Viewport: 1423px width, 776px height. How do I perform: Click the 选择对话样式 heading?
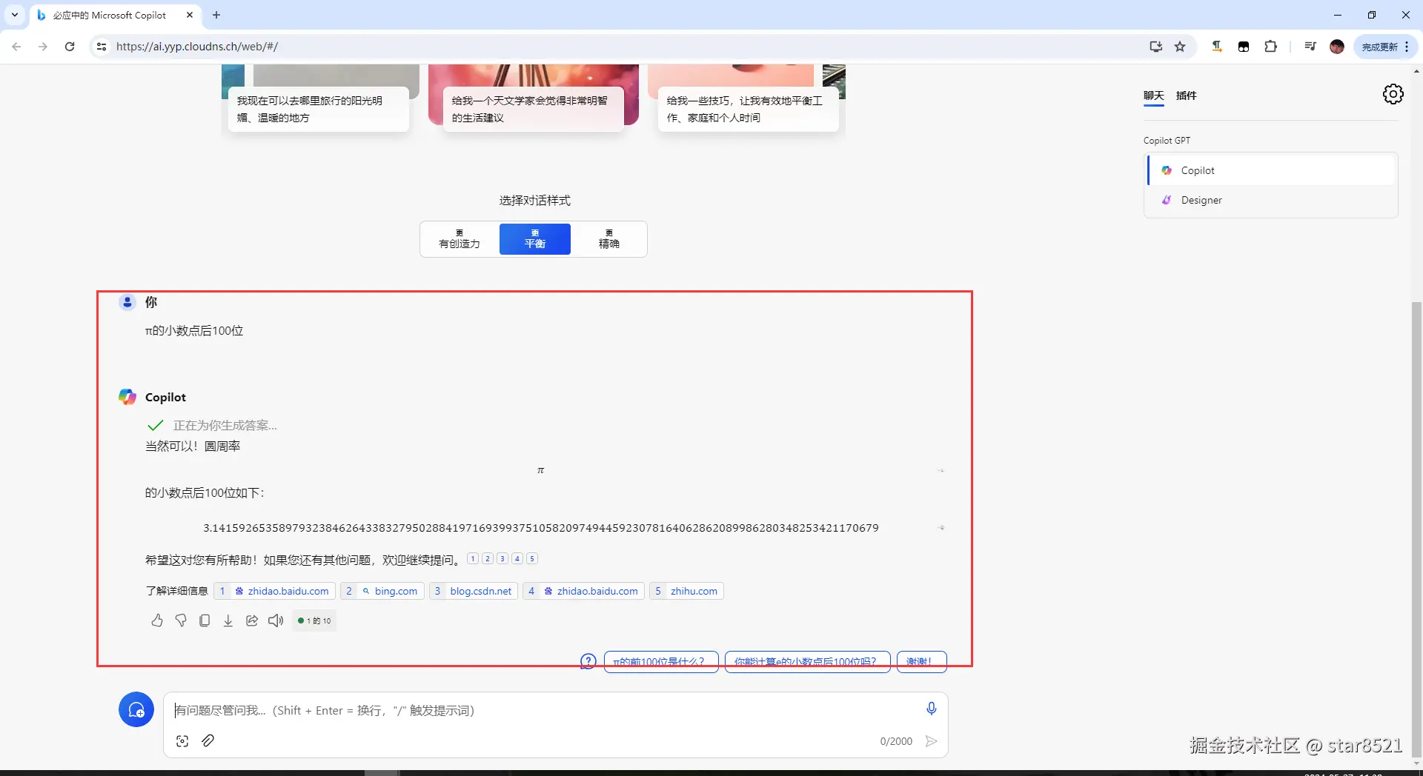(x=534, y=201)
